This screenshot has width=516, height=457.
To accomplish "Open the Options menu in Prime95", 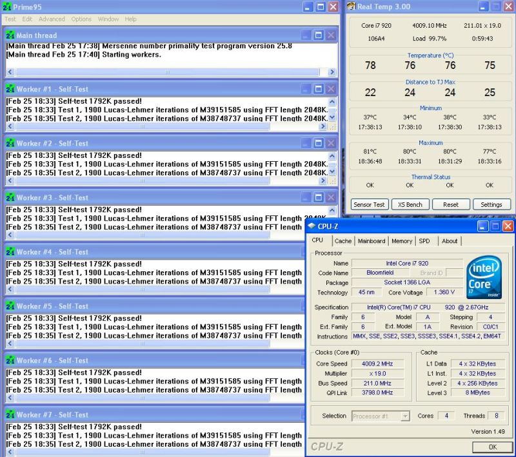I will point(81,19).
